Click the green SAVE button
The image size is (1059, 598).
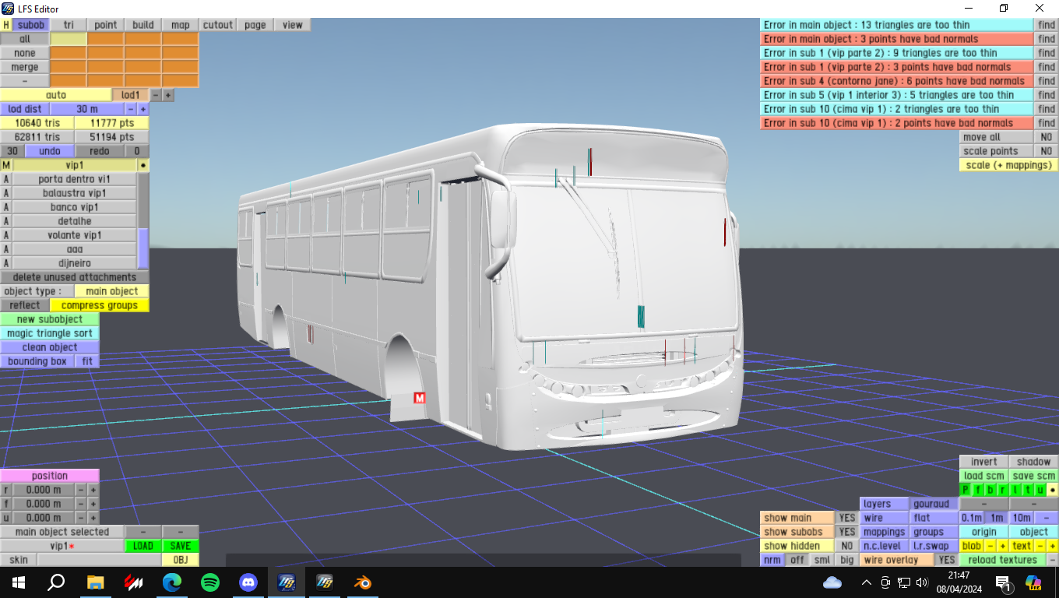[x=181, y=546]
